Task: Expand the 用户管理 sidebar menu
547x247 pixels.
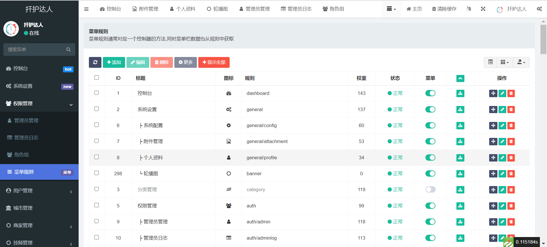Action: 39,191
